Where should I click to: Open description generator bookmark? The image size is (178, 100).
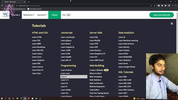35,9
